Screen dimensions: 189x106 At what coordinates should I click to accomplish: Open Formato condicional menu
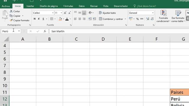[x=163, y=16]
